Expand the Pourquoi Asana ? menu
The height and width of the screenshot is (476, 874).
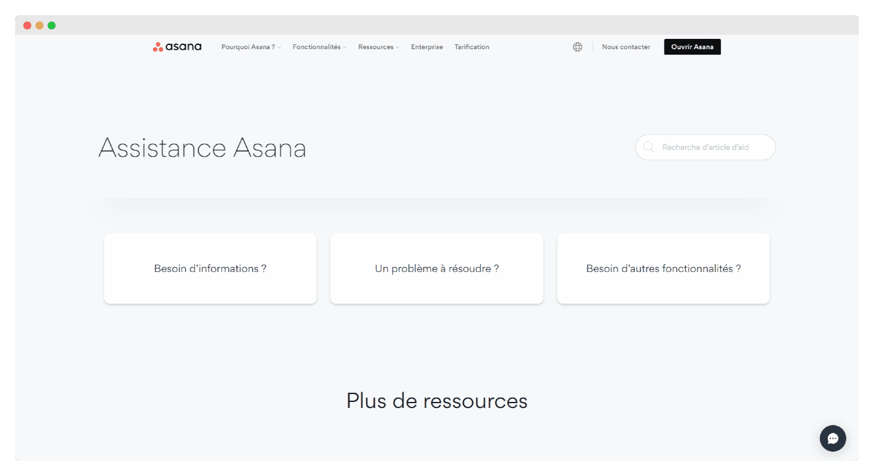click(x=251, y=47)
